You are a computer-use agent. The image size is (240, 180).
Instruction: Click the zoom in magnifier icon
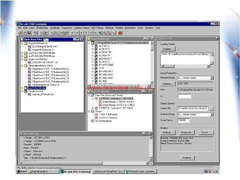click(x=100, y=33)
